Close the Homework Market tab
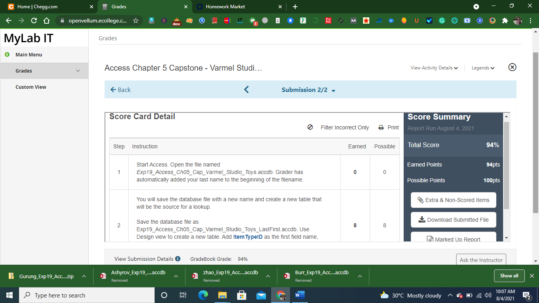The height and width of the screenshot is (303, 539). (280, 7)
